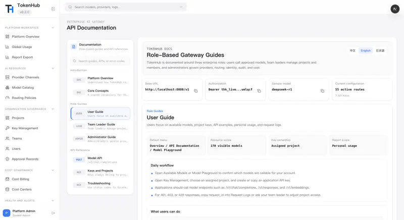This screenshot has width=404, height=220.
Task: Collapse the Platform Workspace section
Action: (53, 28)
